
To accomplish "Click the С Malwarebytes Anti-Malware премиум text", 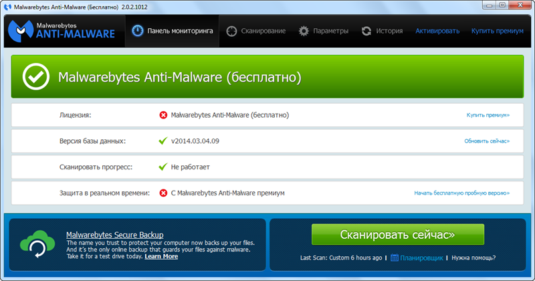I will (227, 193).
